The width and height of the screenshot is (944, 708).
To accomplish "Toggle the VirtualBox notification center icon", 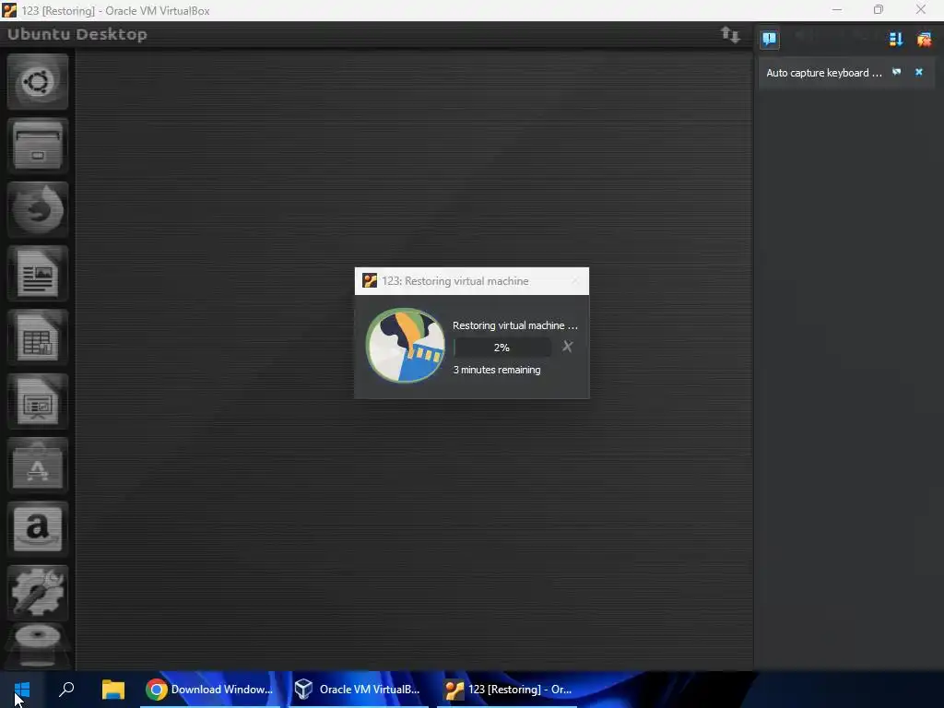I will tap(769, 39).
